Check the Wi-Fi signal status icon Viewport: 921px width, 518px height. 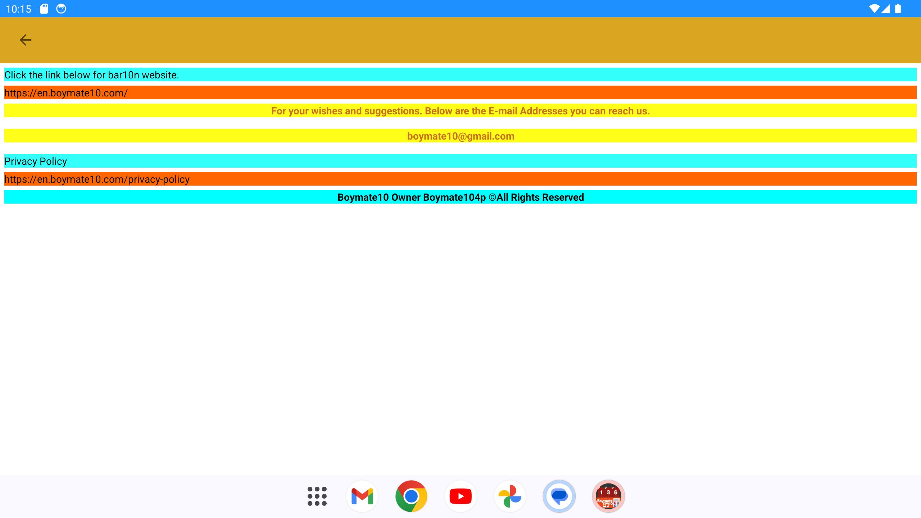874,9
